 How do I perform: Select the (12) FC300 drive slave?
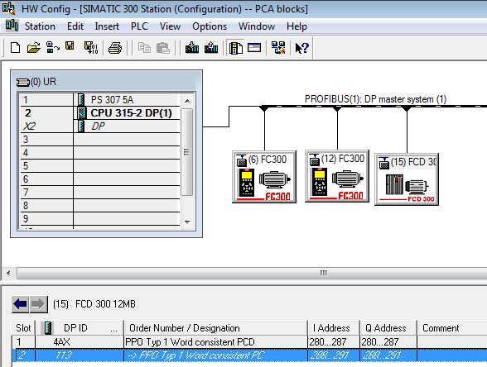(337, 176)
